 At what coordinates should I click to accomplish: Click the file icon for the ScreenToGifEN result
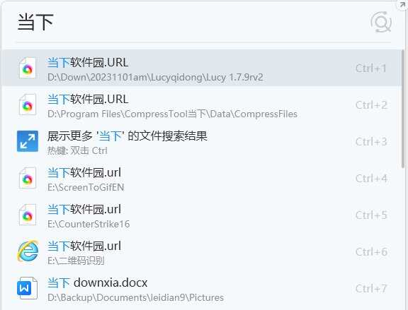[28, 178]
